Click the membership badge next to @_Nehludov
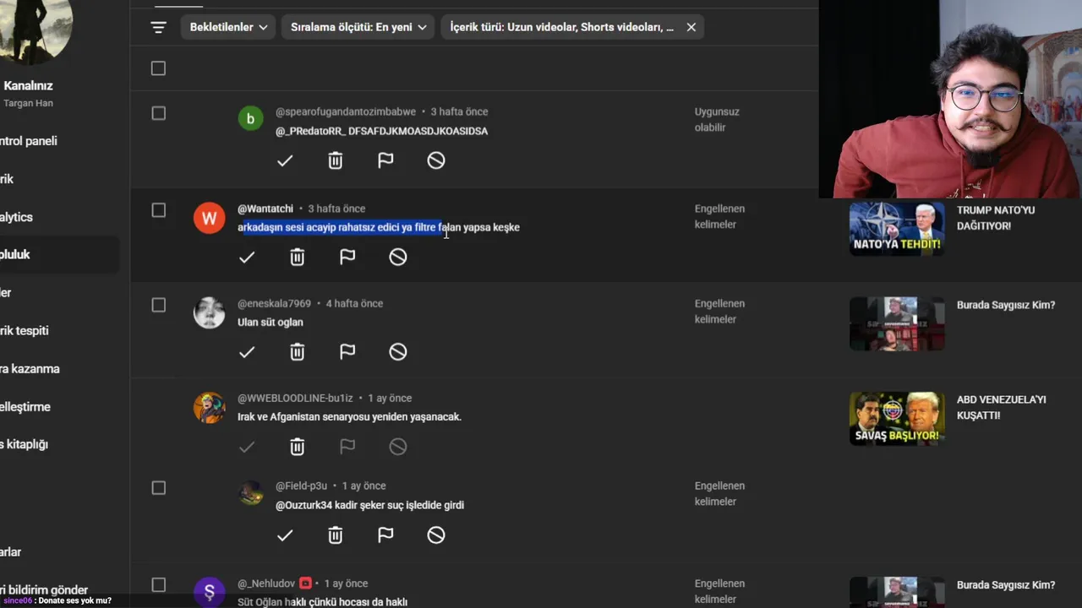 point(306,584)
